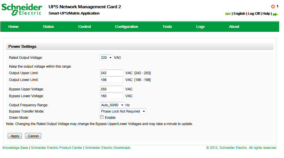Click the Output Lower Limit field
Viewport: 284px width, 158px height.
pos(111,80)
